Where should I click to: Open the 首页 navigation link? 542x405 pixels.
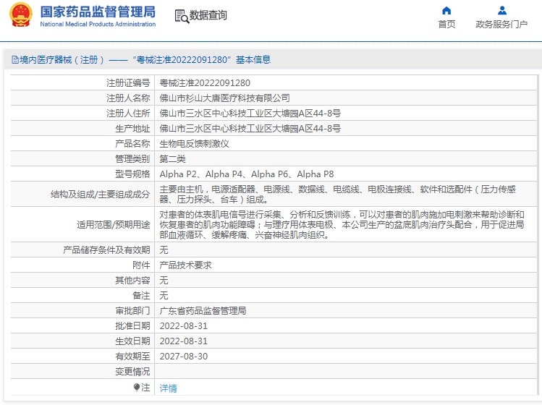click(446, 24)
